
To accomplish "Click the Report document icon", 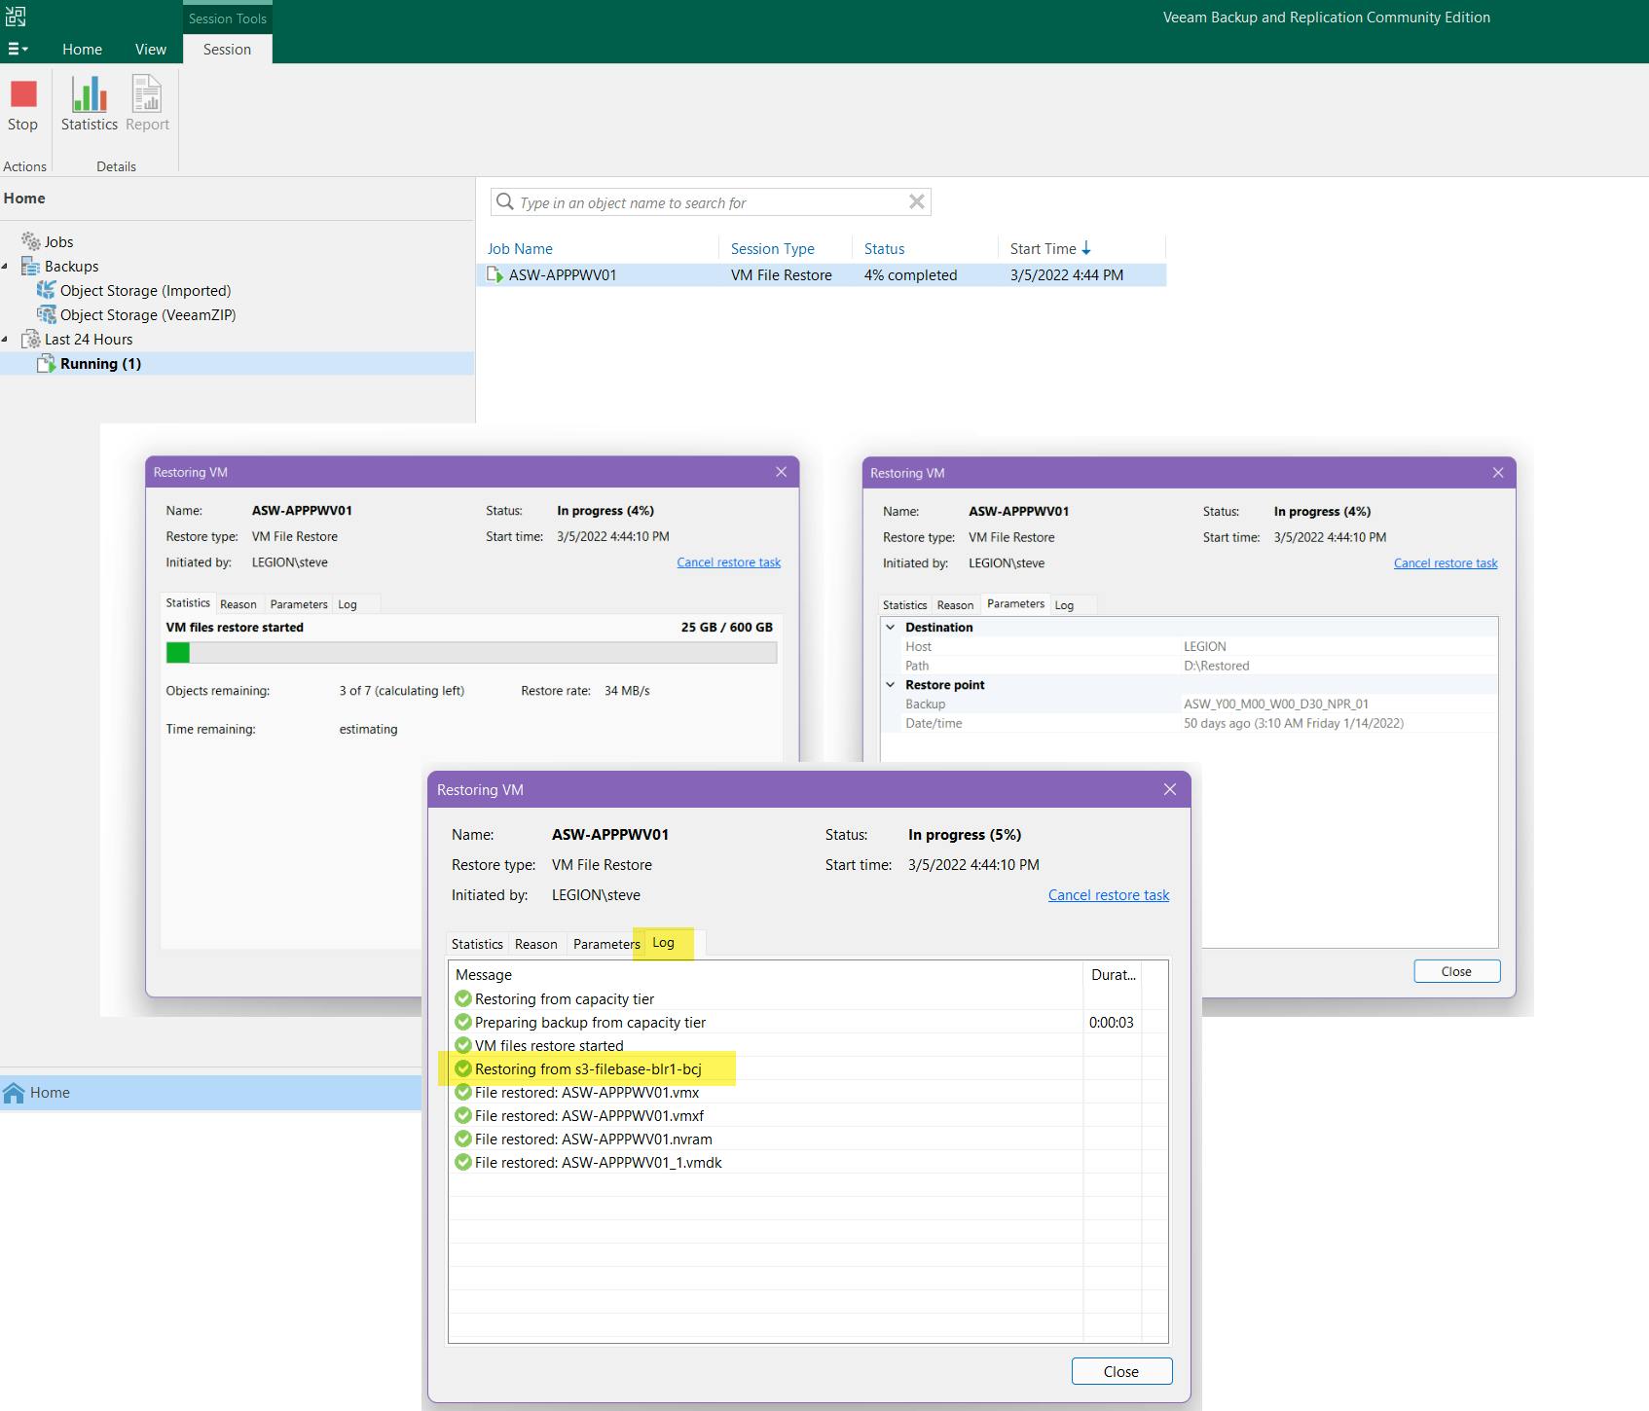I will (147, 94).
